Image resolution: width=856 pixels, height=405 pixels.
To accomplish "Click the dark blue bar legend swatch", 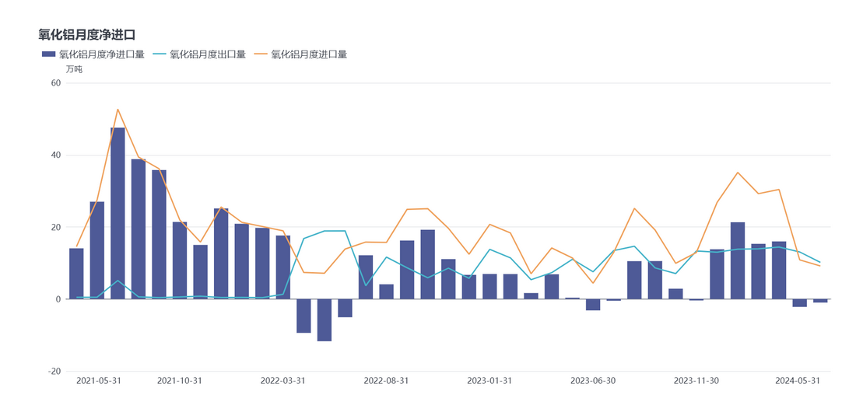I will point(48,54).
